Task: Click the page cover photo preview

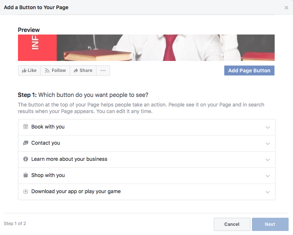Action: [x=146, y=48]
